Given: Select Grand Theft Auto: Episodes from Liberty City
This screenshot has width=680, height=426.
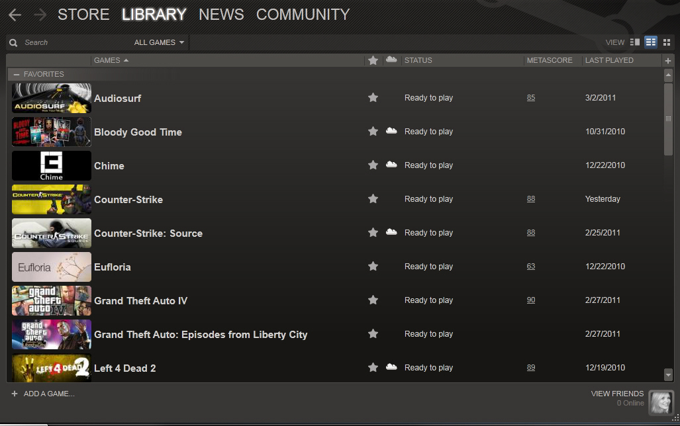Looking at the screenshot, I should [201, 335].
